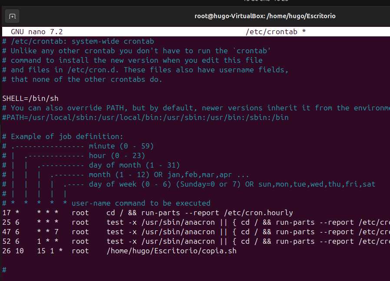Click the terminal title root@hugo-VirtualBox
Viewport: 390px width, 281px height.
[x=265, y=16]
